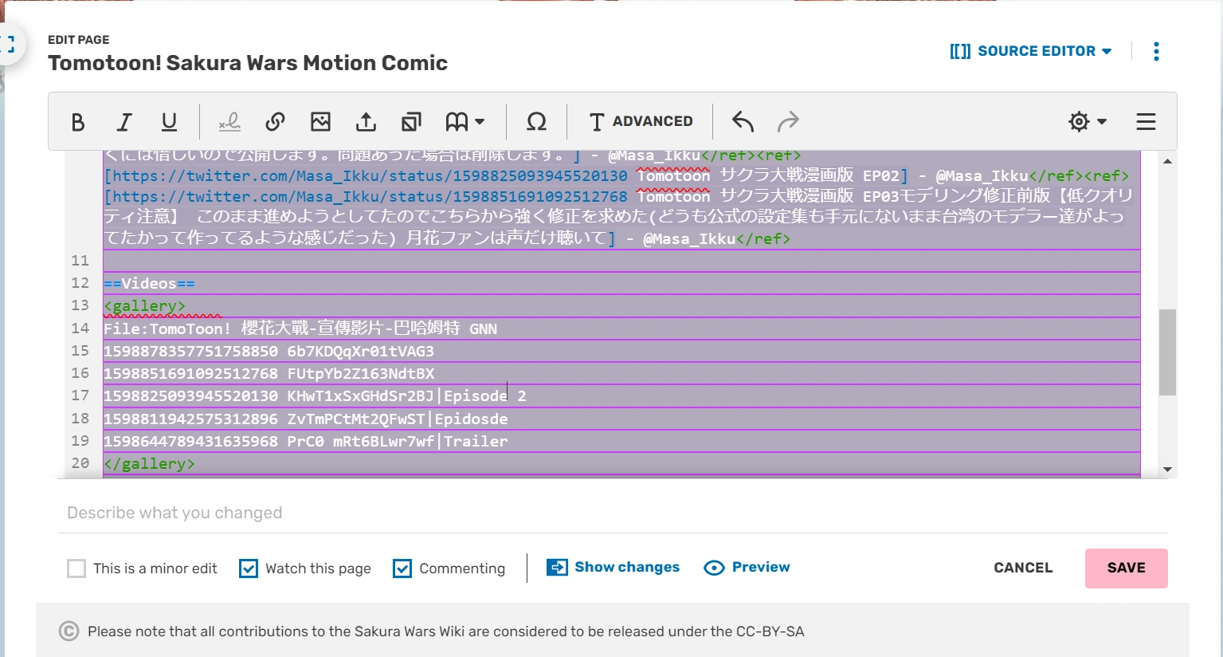This screenshot has height=657, width=1223.
Task: Open the special characters panel
Action: pyautogui.click(x=536, y=121)
